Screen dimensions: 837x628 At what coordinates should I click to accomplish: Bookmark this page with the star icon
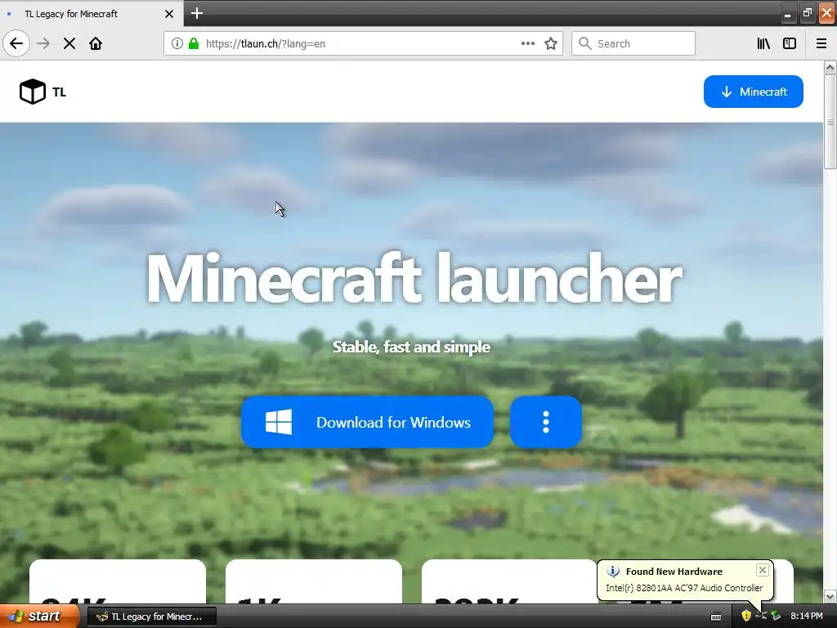click(x=551, y=43)
